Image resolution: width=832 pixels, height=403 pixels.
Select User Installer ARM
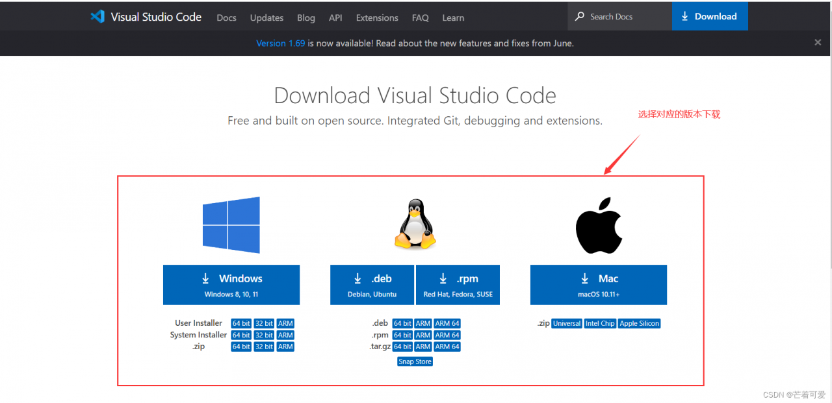pyautogui.click(x=285, y=323)
